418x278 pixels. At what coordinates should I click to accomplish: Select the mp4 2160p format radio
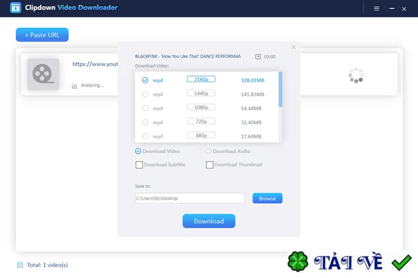[145, 80]
